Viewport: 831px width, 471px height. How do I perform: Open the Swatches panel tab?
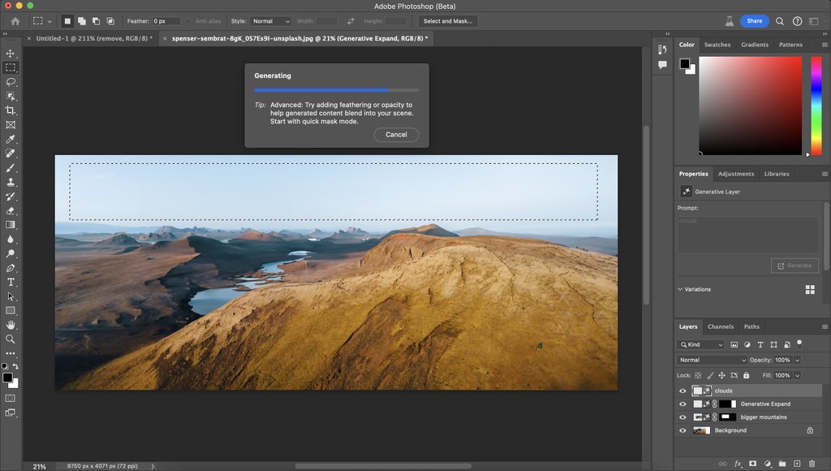[717, 45]
